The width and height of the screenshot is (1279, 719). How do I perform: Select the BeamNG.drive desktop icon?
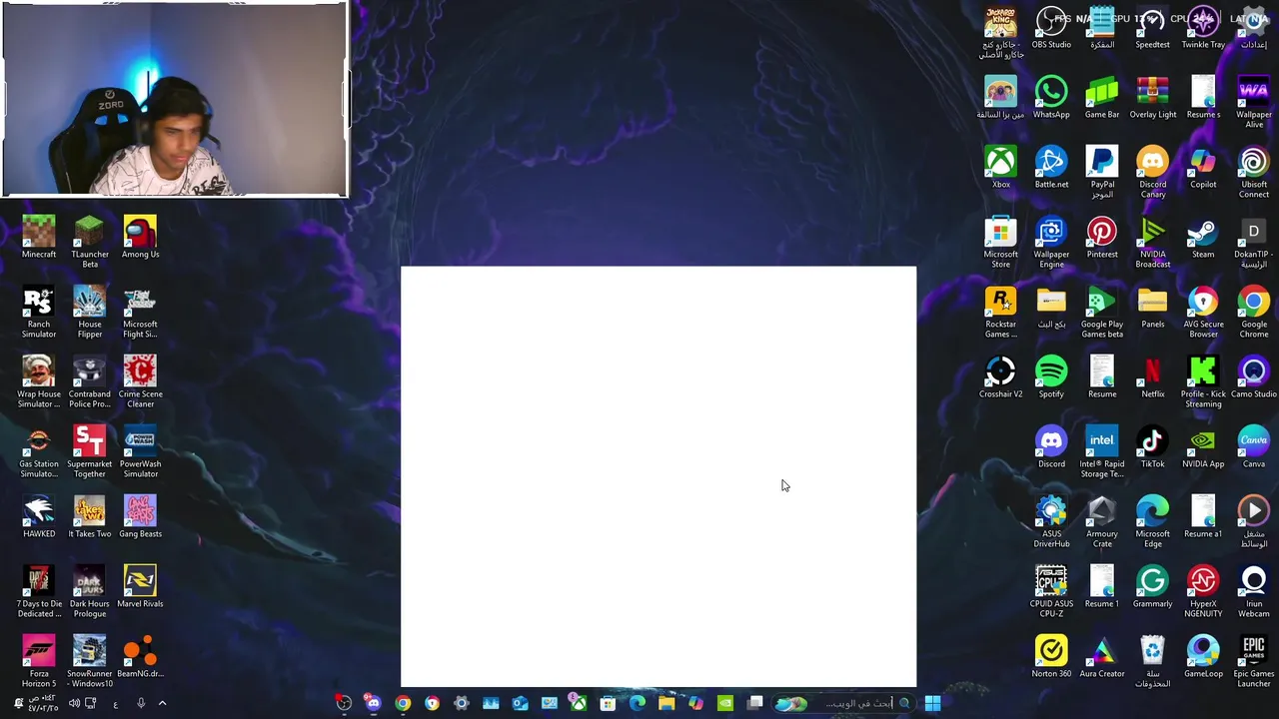[140, 657]
